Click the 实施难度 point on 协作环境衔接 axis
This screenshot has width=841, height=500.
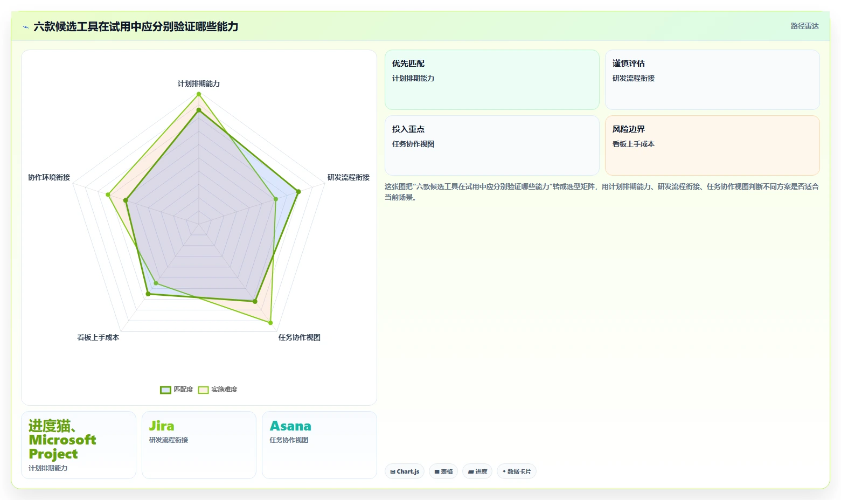[108, 195]
